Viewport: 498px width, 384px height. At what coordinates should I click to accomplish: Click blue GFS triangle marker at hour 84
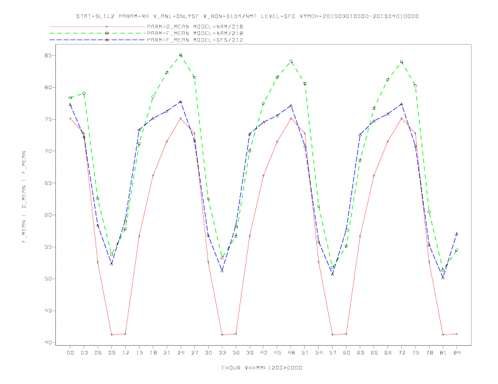click(x=457, y=234)
